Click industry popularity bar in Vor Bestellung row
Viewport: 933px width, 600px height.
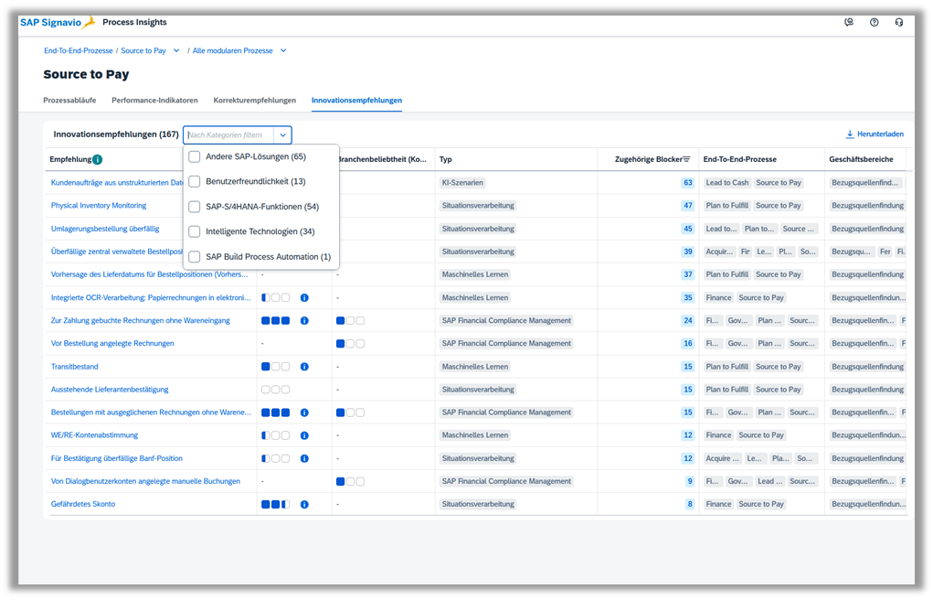(x=351, y=344)
